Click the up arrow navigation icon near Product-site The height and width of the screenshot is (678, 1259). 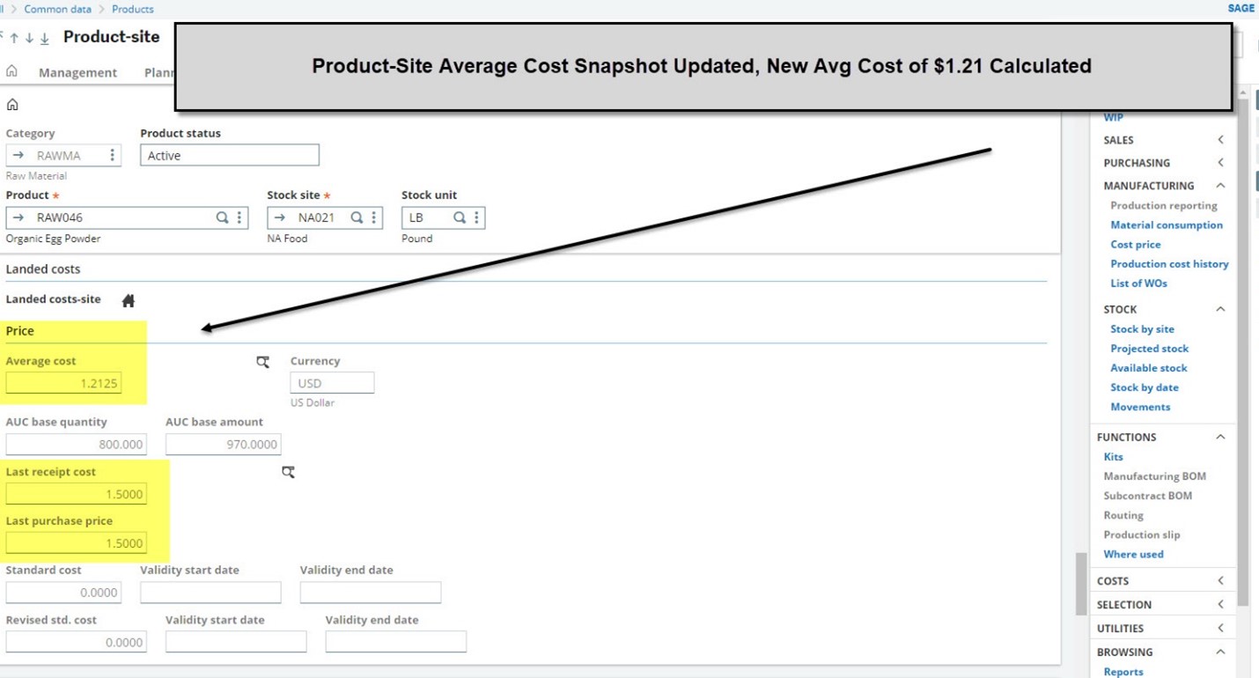click(x=14, y=37)
